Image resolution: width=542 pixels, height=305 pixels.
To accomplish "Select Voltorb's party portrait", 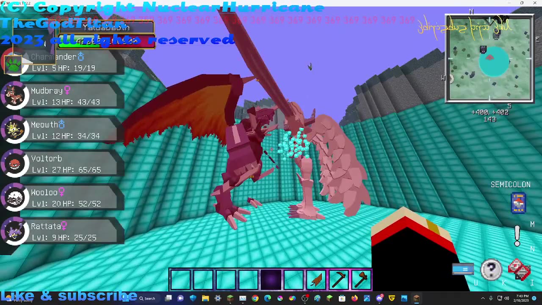I will [14, 164].
